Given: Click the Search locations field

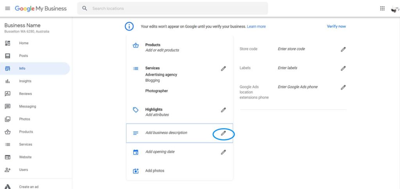Looking at the screenshot, I should (172, 9).
